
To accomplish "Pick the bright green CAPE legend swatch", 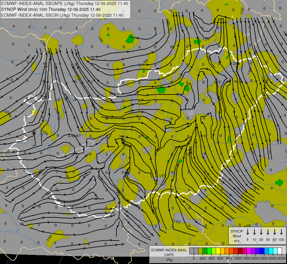I will tap(209, 251).
